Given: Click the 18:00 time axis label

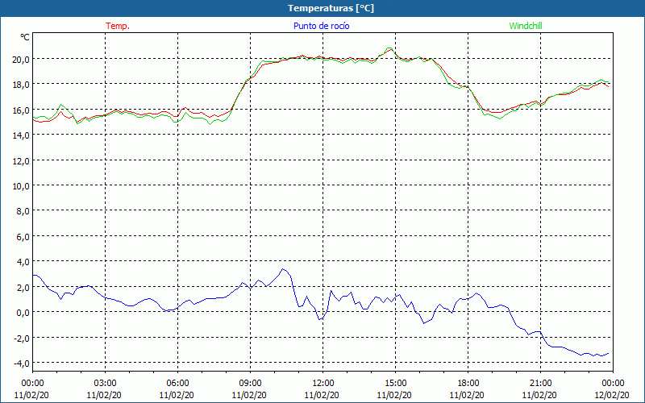Looking at the screenshot, I should click(x=468, y=384).
